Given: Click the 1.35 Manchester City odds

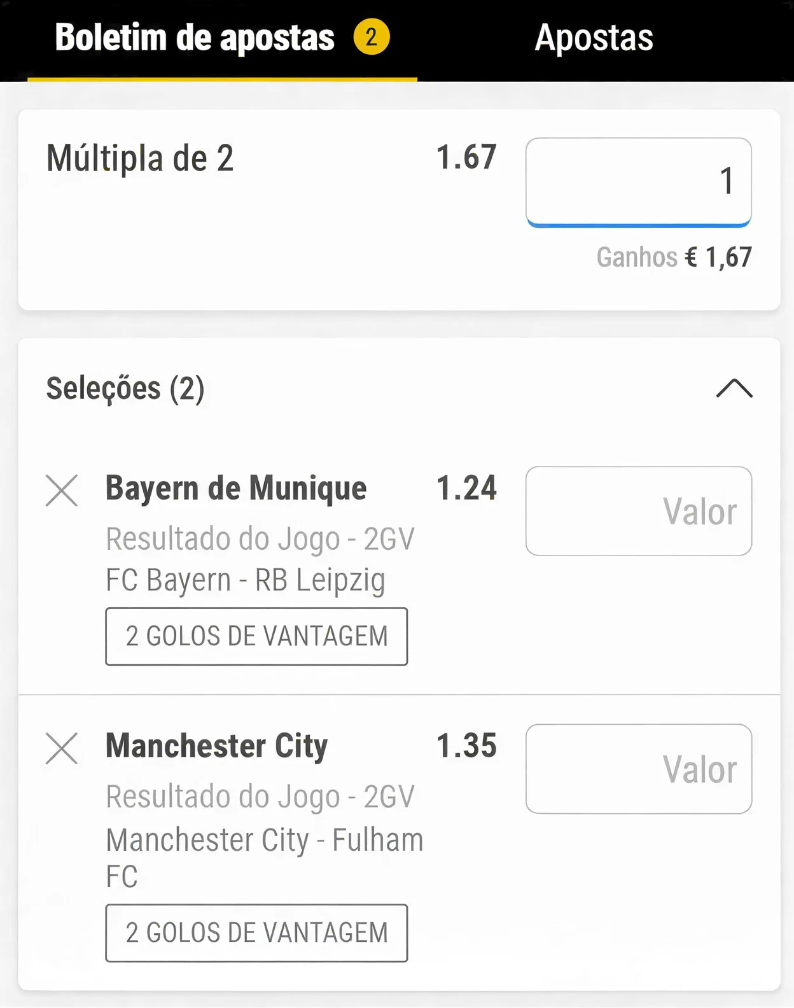Looking at the screenshot, I should pos(466,746).
